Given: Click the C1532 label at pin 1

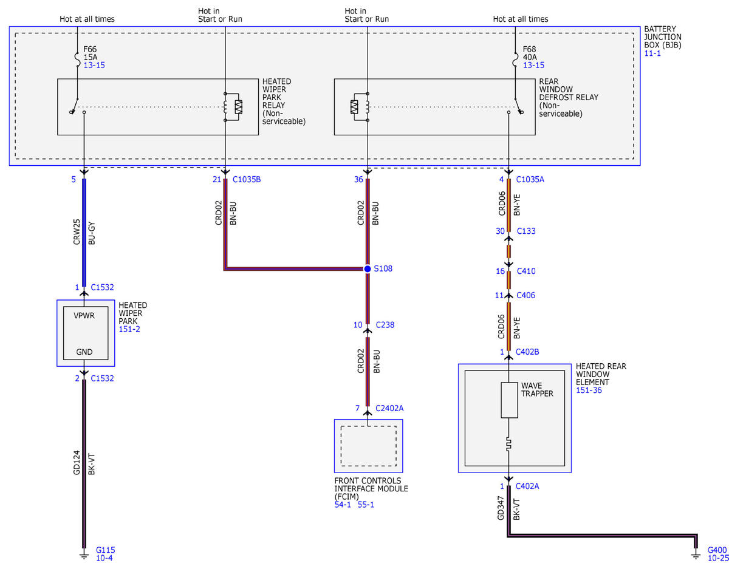Looking at the screenshot, I should coord(103,287).
